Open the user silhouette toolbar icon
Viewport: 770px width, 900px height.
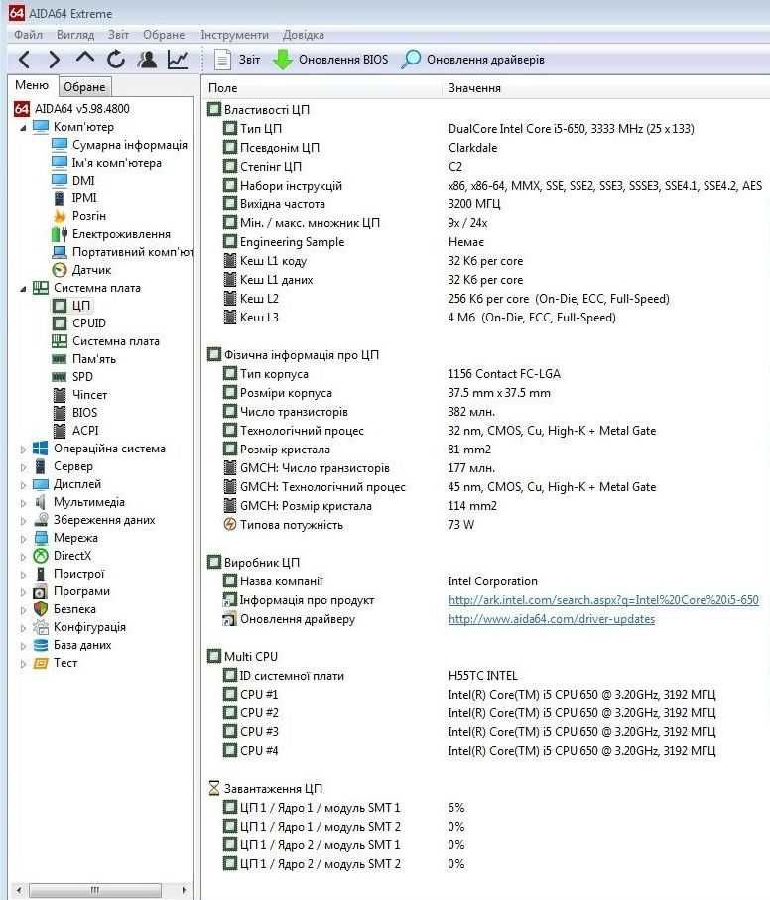147,60
